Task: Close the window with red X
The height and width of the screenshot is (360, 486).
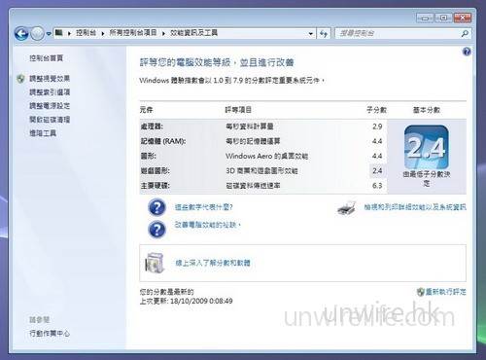Action: point(463,18)
